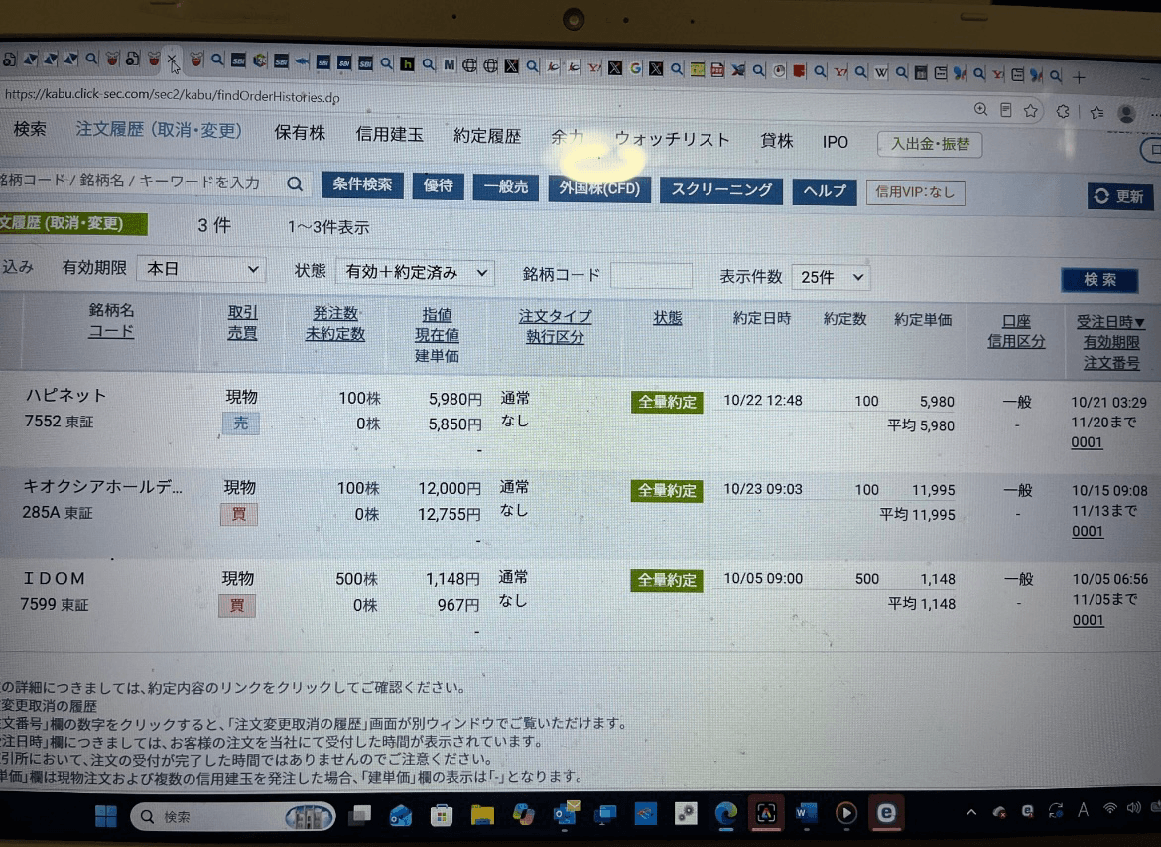Expand the 状態 dropdown showing 有効+約定済み
1161x847 pixels.
tap(415, 272)
